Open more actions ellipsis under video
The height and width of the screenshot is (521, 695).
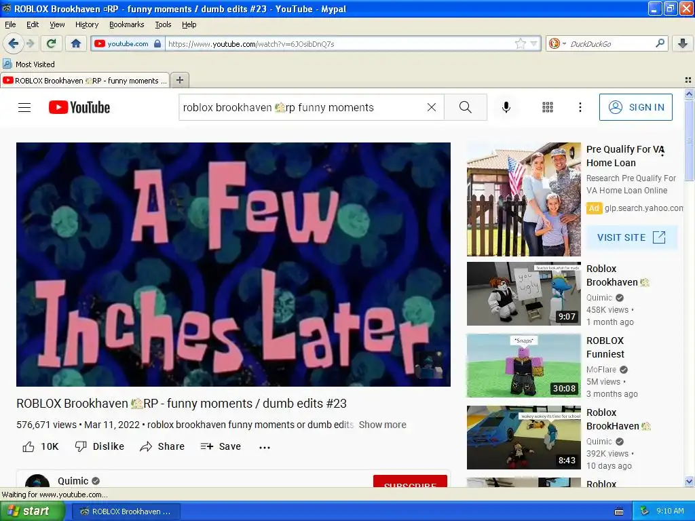pos(265,447)
